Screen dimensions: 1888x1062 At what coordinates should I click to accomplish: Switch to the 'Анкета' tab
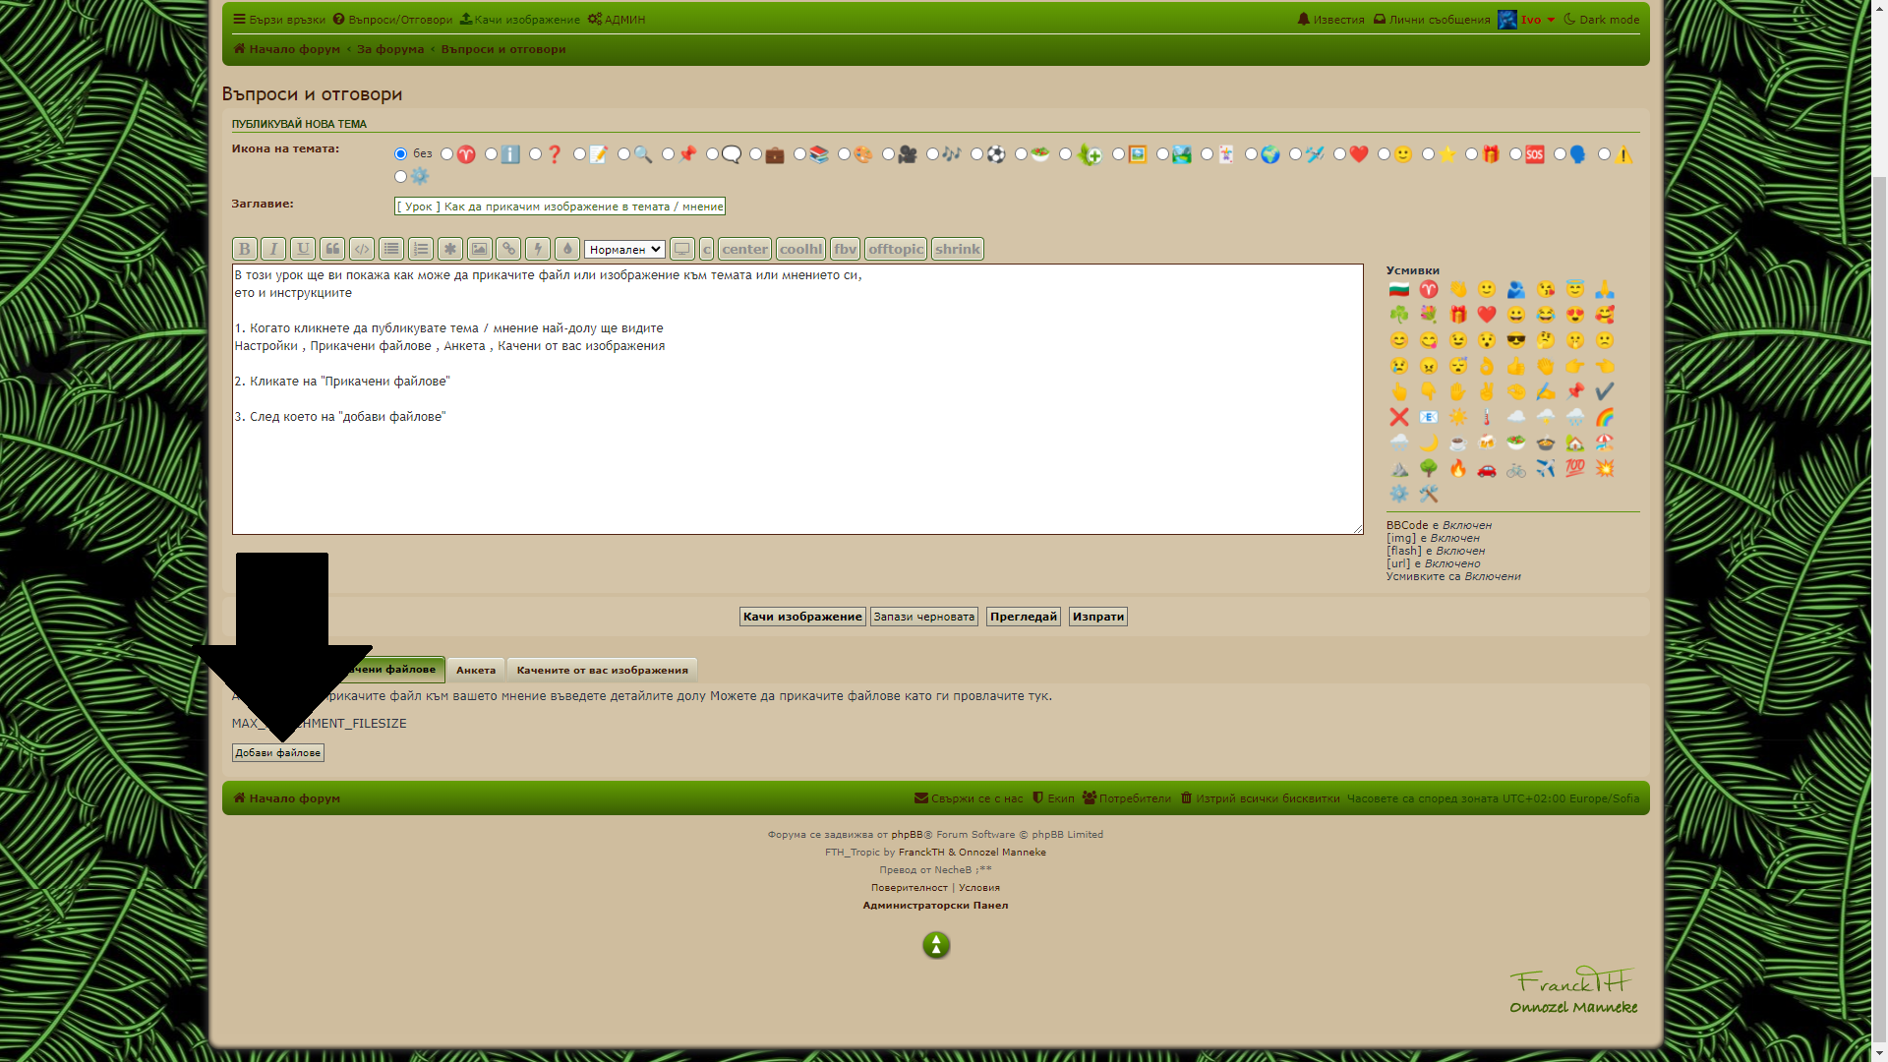[x=476, y=670]
